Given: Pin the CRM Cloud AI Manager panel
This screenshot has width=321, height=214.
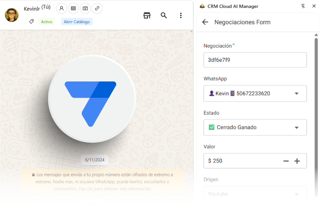Looking at the screenshot, I should pos(303,6).
